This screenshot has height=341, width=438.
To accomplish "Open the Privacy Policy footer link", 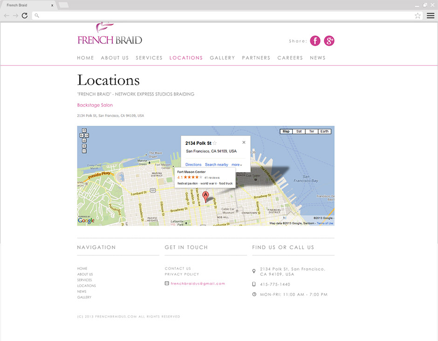I will tap(182, 274).
